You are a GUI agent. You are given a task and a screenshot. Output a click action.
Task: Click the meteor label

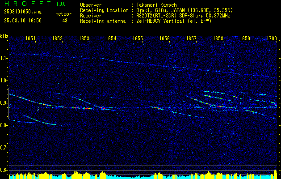point(63,14)
